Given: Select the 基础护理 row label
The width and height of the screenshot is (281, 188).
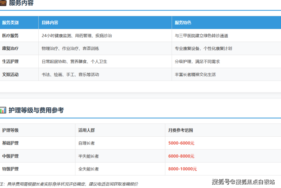Looking at the screenshot, I should click(10, 143).
